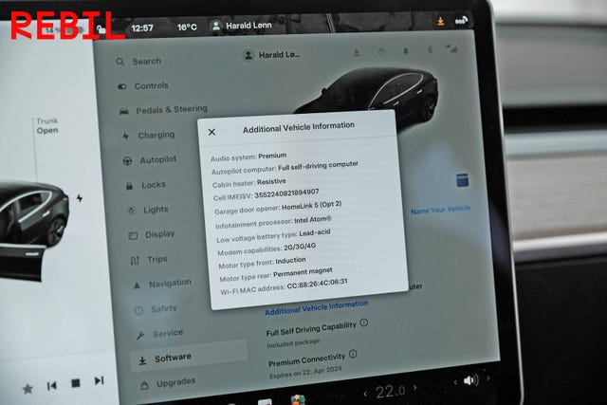
Task: Select the Cabin heater: Resistive line
Action: 248,183
